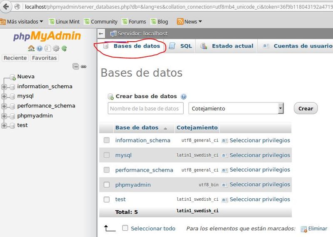
Task: Select the Favoritas tab in sidebar
Action: click(x=45, y=58)
